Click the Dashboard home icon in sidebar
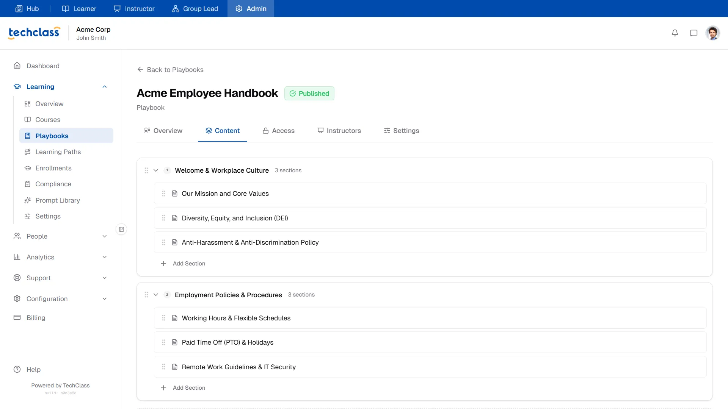Image resolution: width=728 pixels, height=409 pixels. pos(17,66)
